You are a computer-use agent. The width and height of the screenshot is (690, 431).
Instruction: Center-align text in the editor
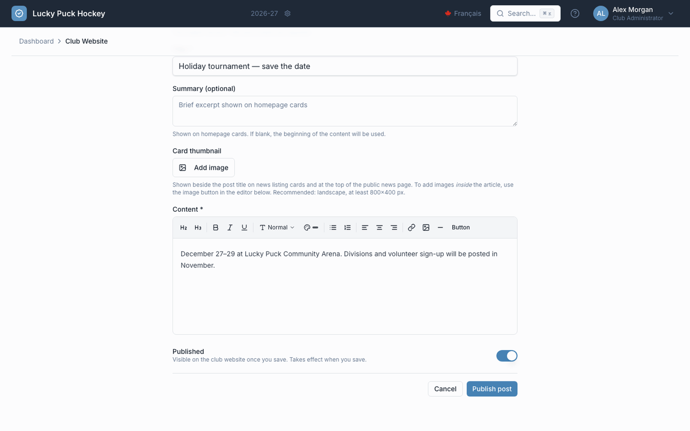click(379, 227)
